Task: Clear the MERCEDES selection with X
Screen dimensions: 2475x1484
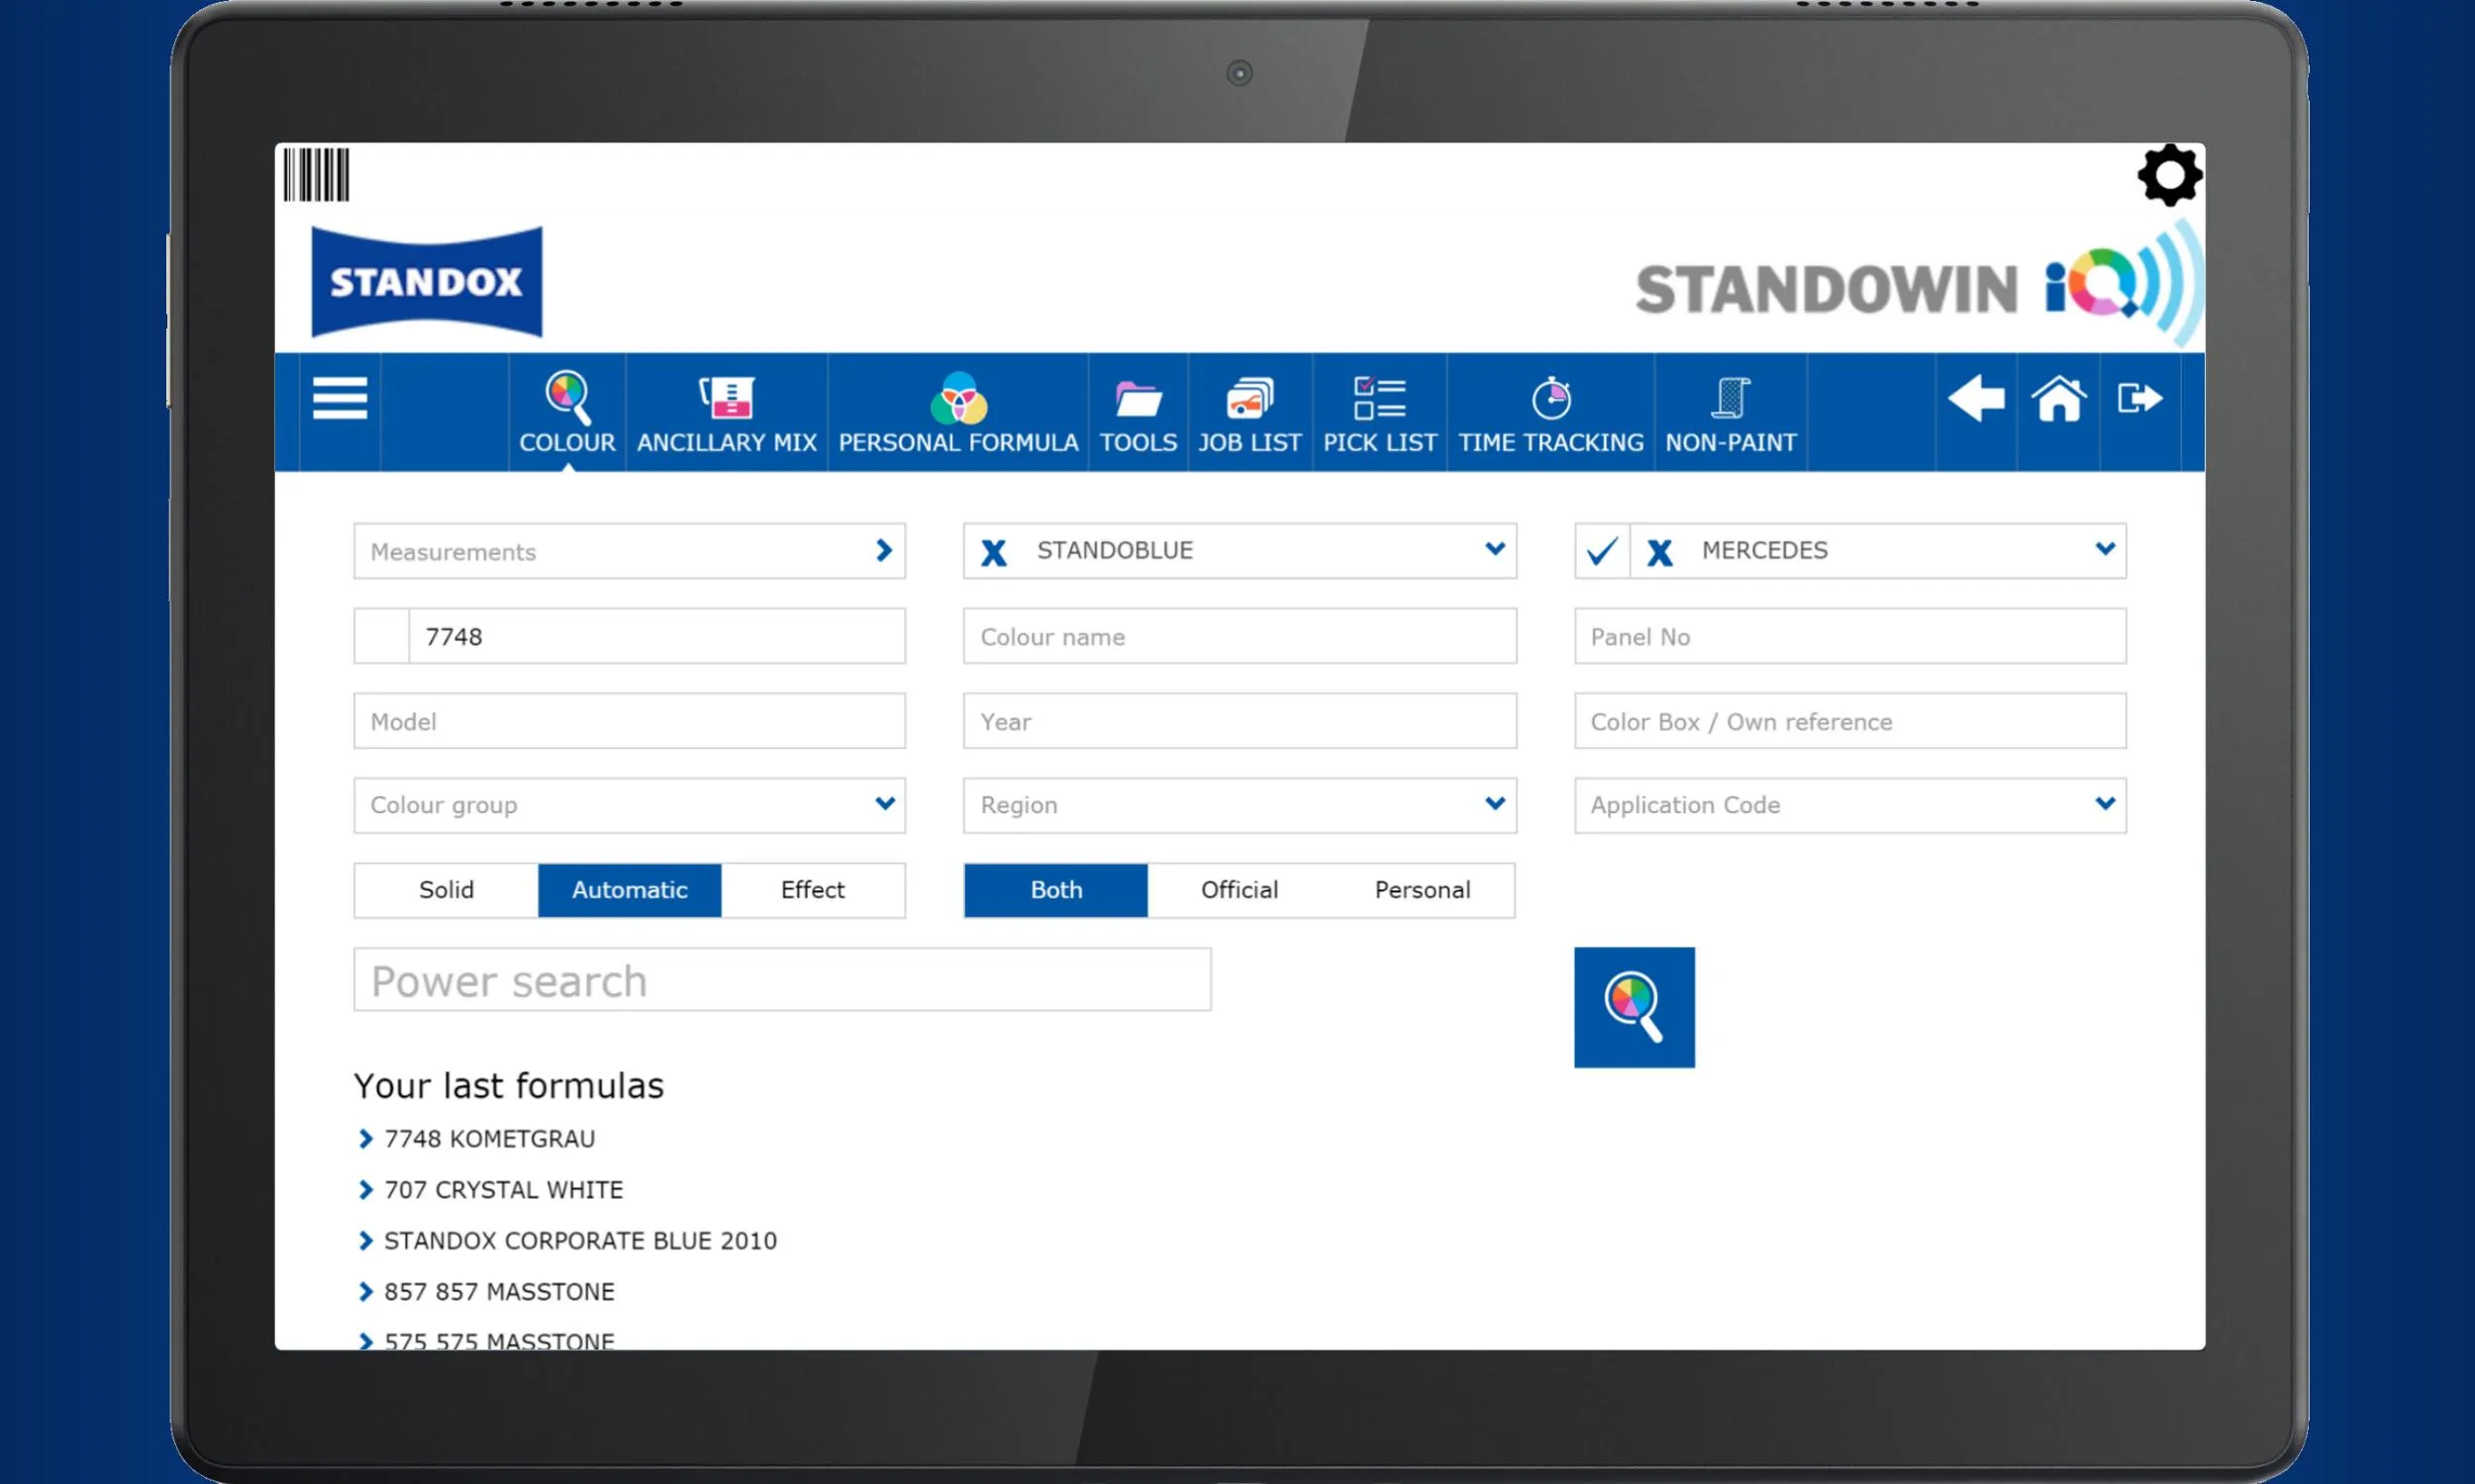Action: point(1659,552)
